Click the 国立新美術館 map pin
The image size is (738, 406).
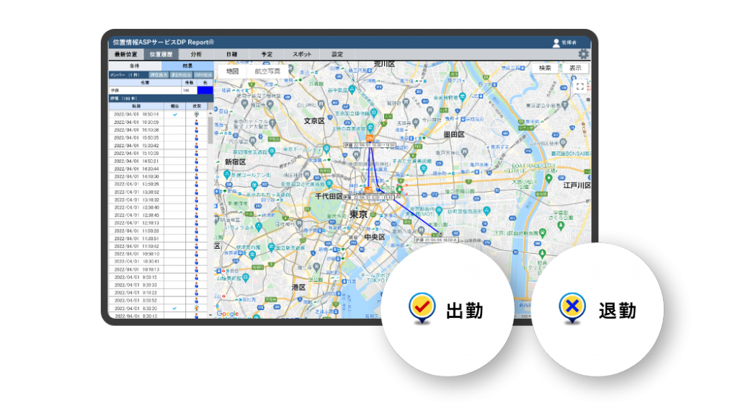[271, 247]
